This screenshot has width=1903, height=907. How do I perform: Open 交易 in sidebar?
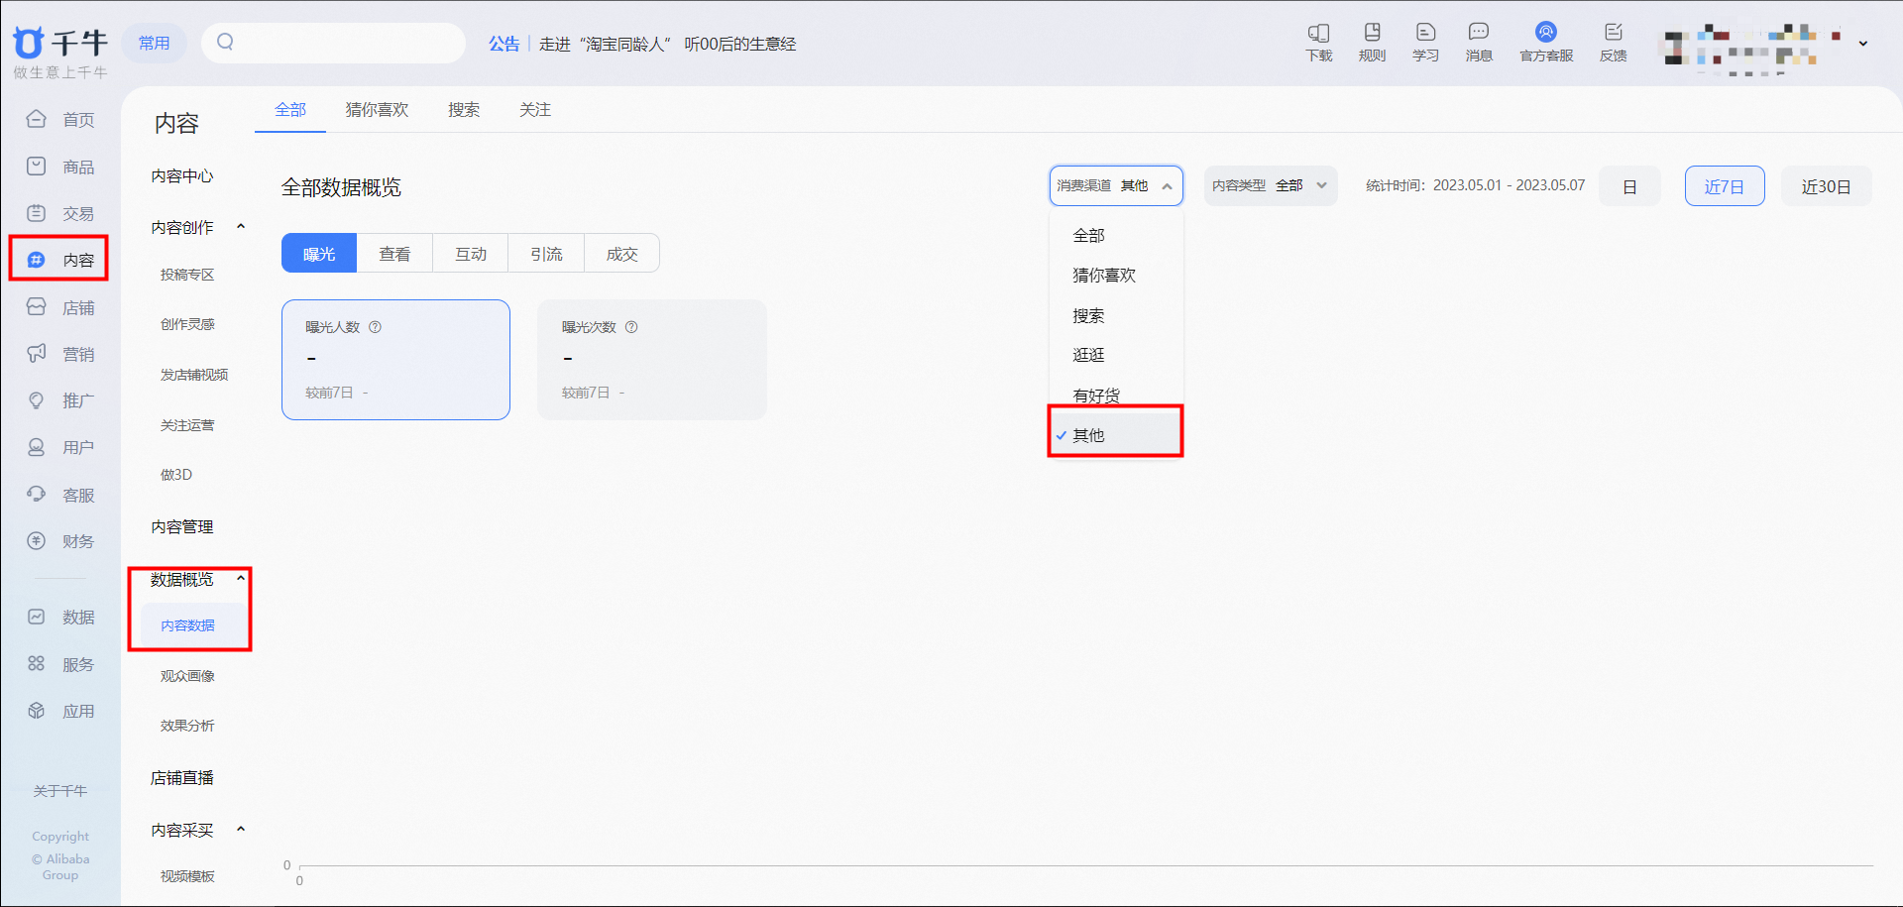pos(60,213)
